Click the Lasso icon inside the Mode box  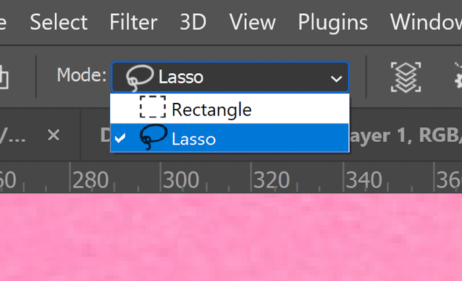[x=139, y=77]
